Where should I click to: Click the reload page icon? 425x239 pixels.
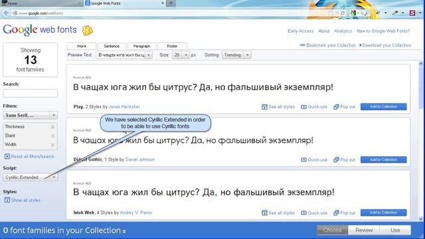(343, 13)
